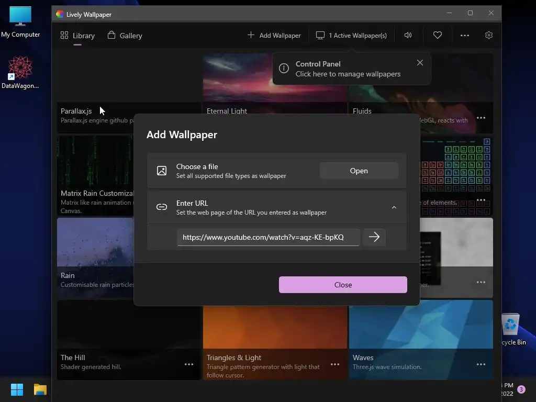Click the heart favorite icon

click(x=437, y=35)
